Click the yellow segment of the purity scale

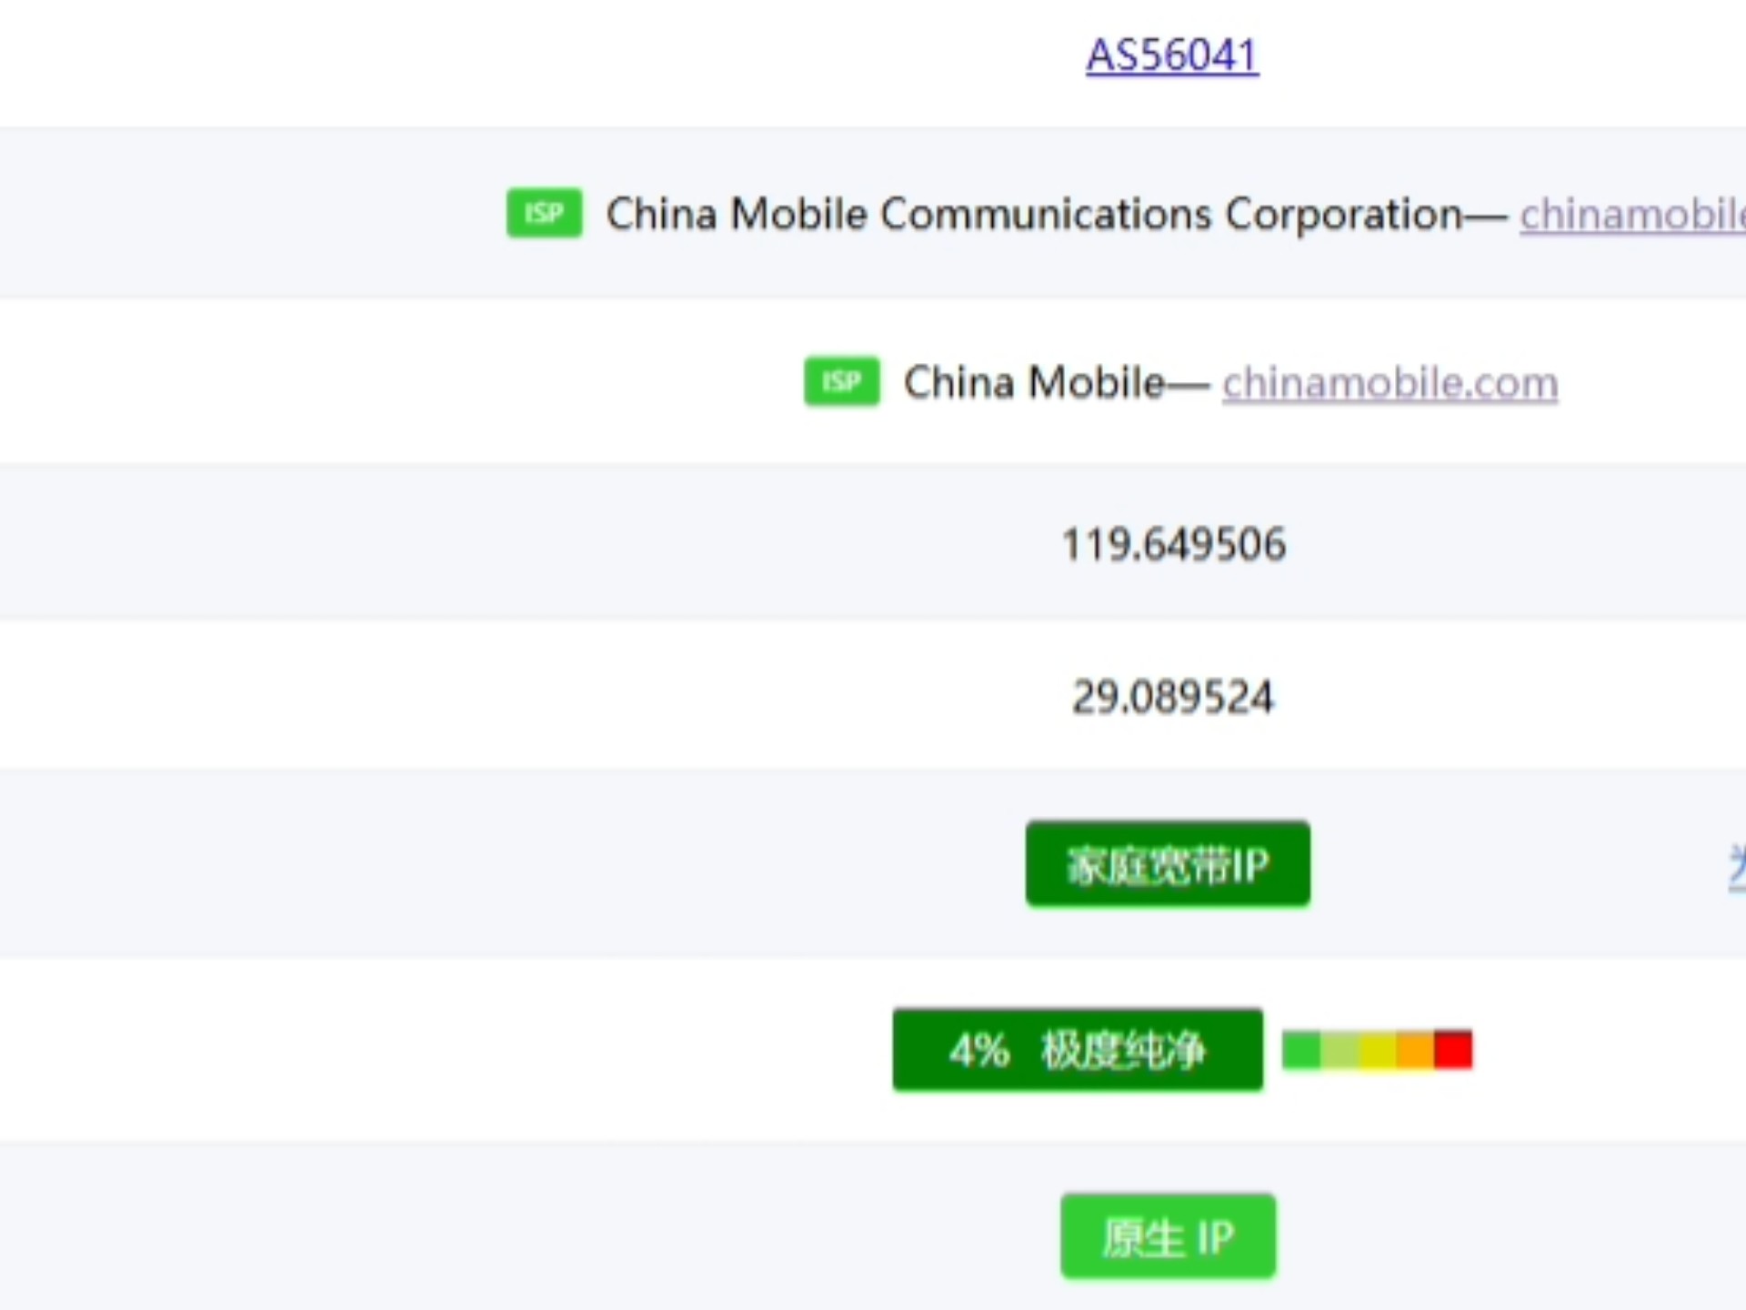point(1378,1048)
